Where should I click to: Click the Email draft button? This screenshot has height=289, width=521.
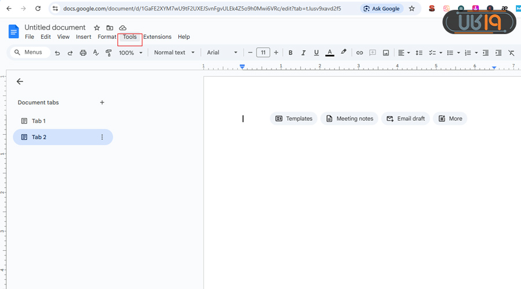point(405,118)
